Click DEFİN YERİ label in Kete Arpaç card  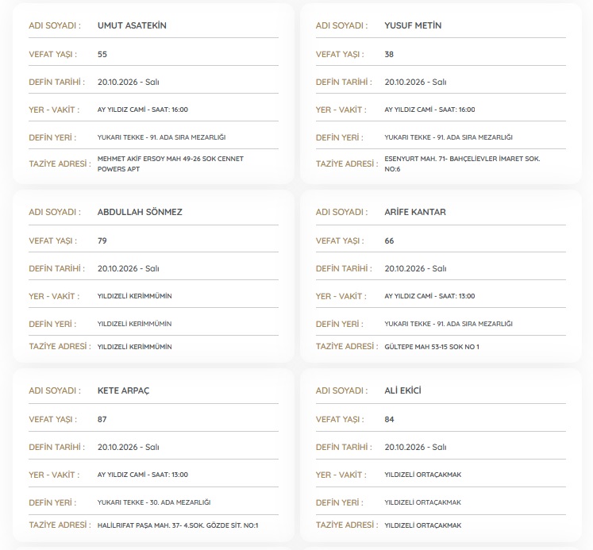tap(52, 502)
